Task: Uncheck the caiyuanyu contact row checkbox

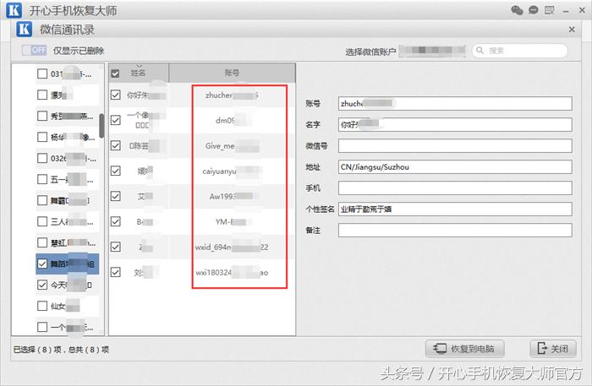Action: pyautogui.click(x=116, y=171)
